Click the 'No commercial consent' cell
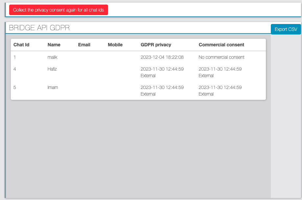Image resolution: width=302 pixels, height=200 pixels. click(221, 57)
